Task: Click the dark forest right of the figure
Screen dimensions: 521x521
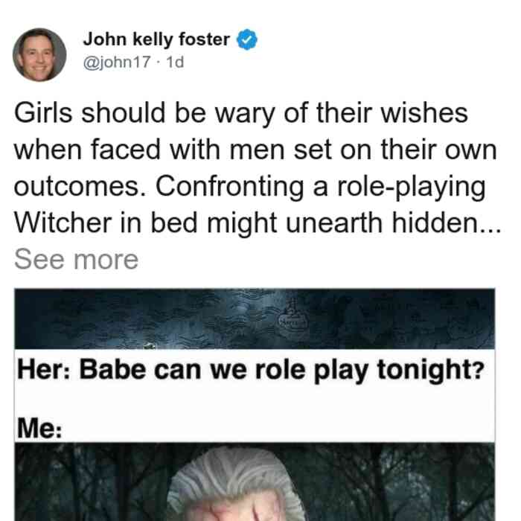Action: click(x=400, y=482)
